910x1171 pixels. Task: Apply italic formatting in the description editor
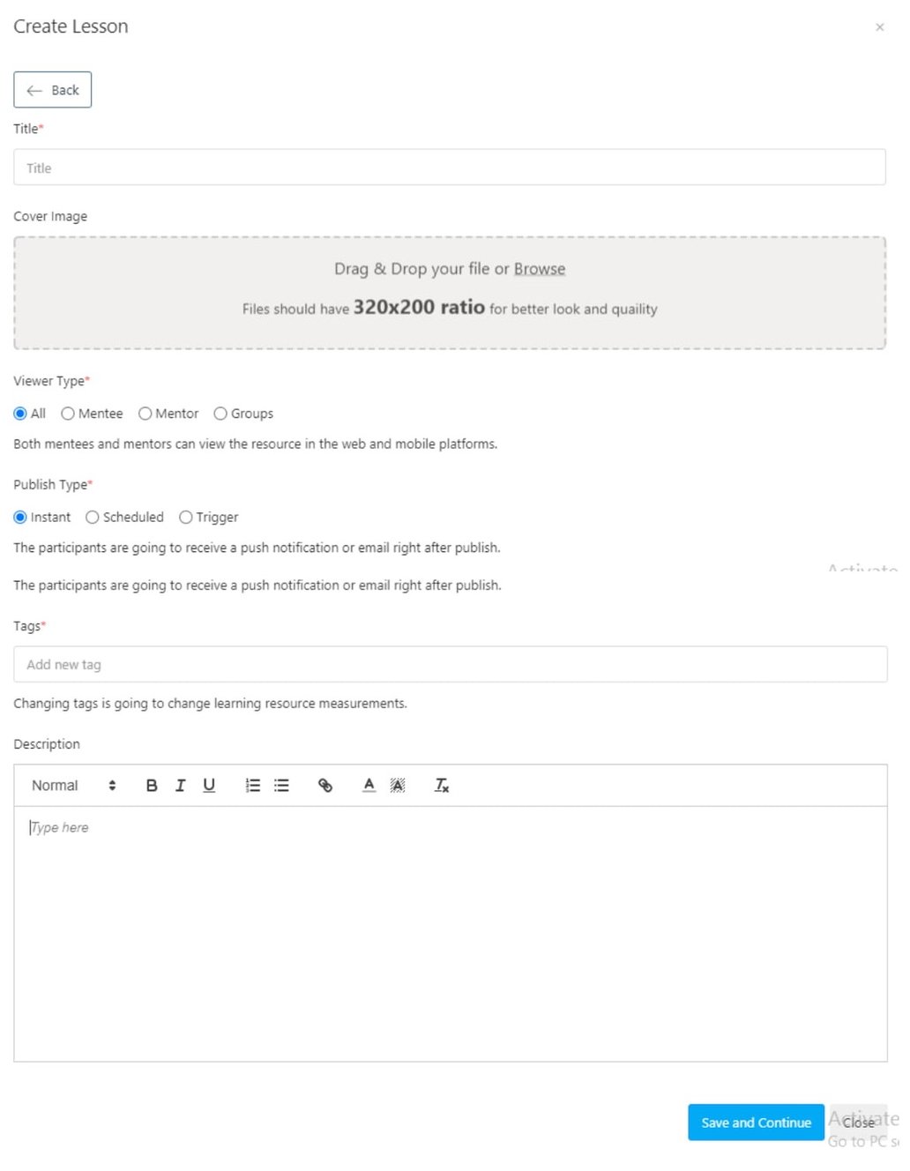pyautogui.click(x=180, y=785)
